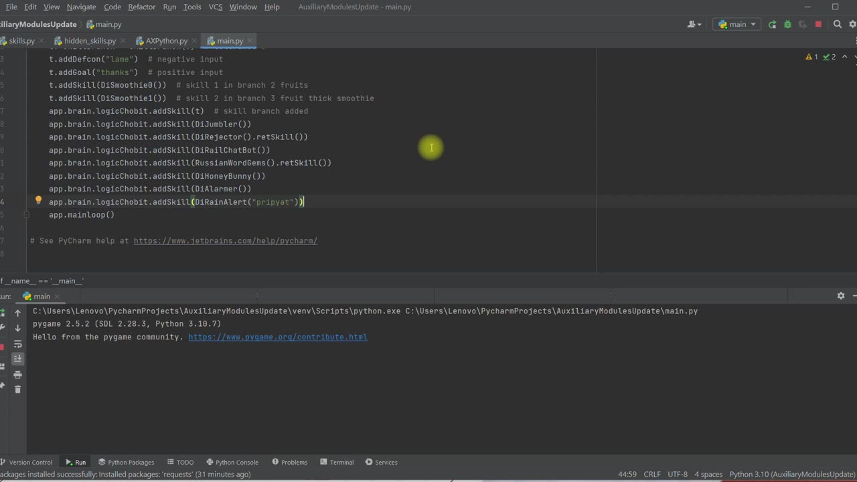Click the yellow intention lightbulb in gutter

[38, 200]
